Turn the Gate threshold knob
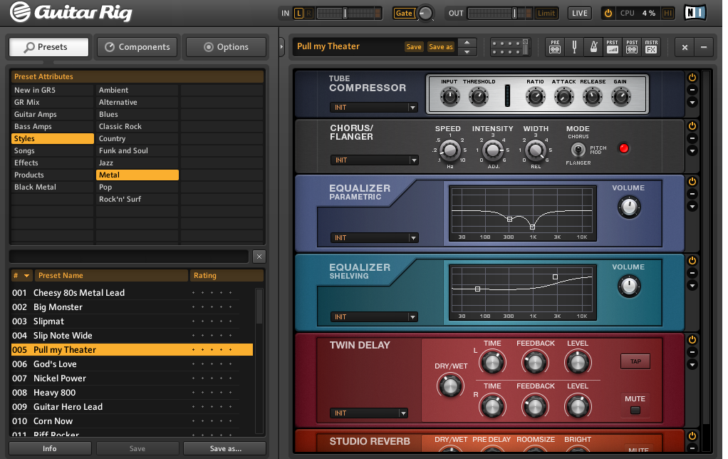Image resolution: width=728 pixels, height=459 pixels. pos(425,13)
